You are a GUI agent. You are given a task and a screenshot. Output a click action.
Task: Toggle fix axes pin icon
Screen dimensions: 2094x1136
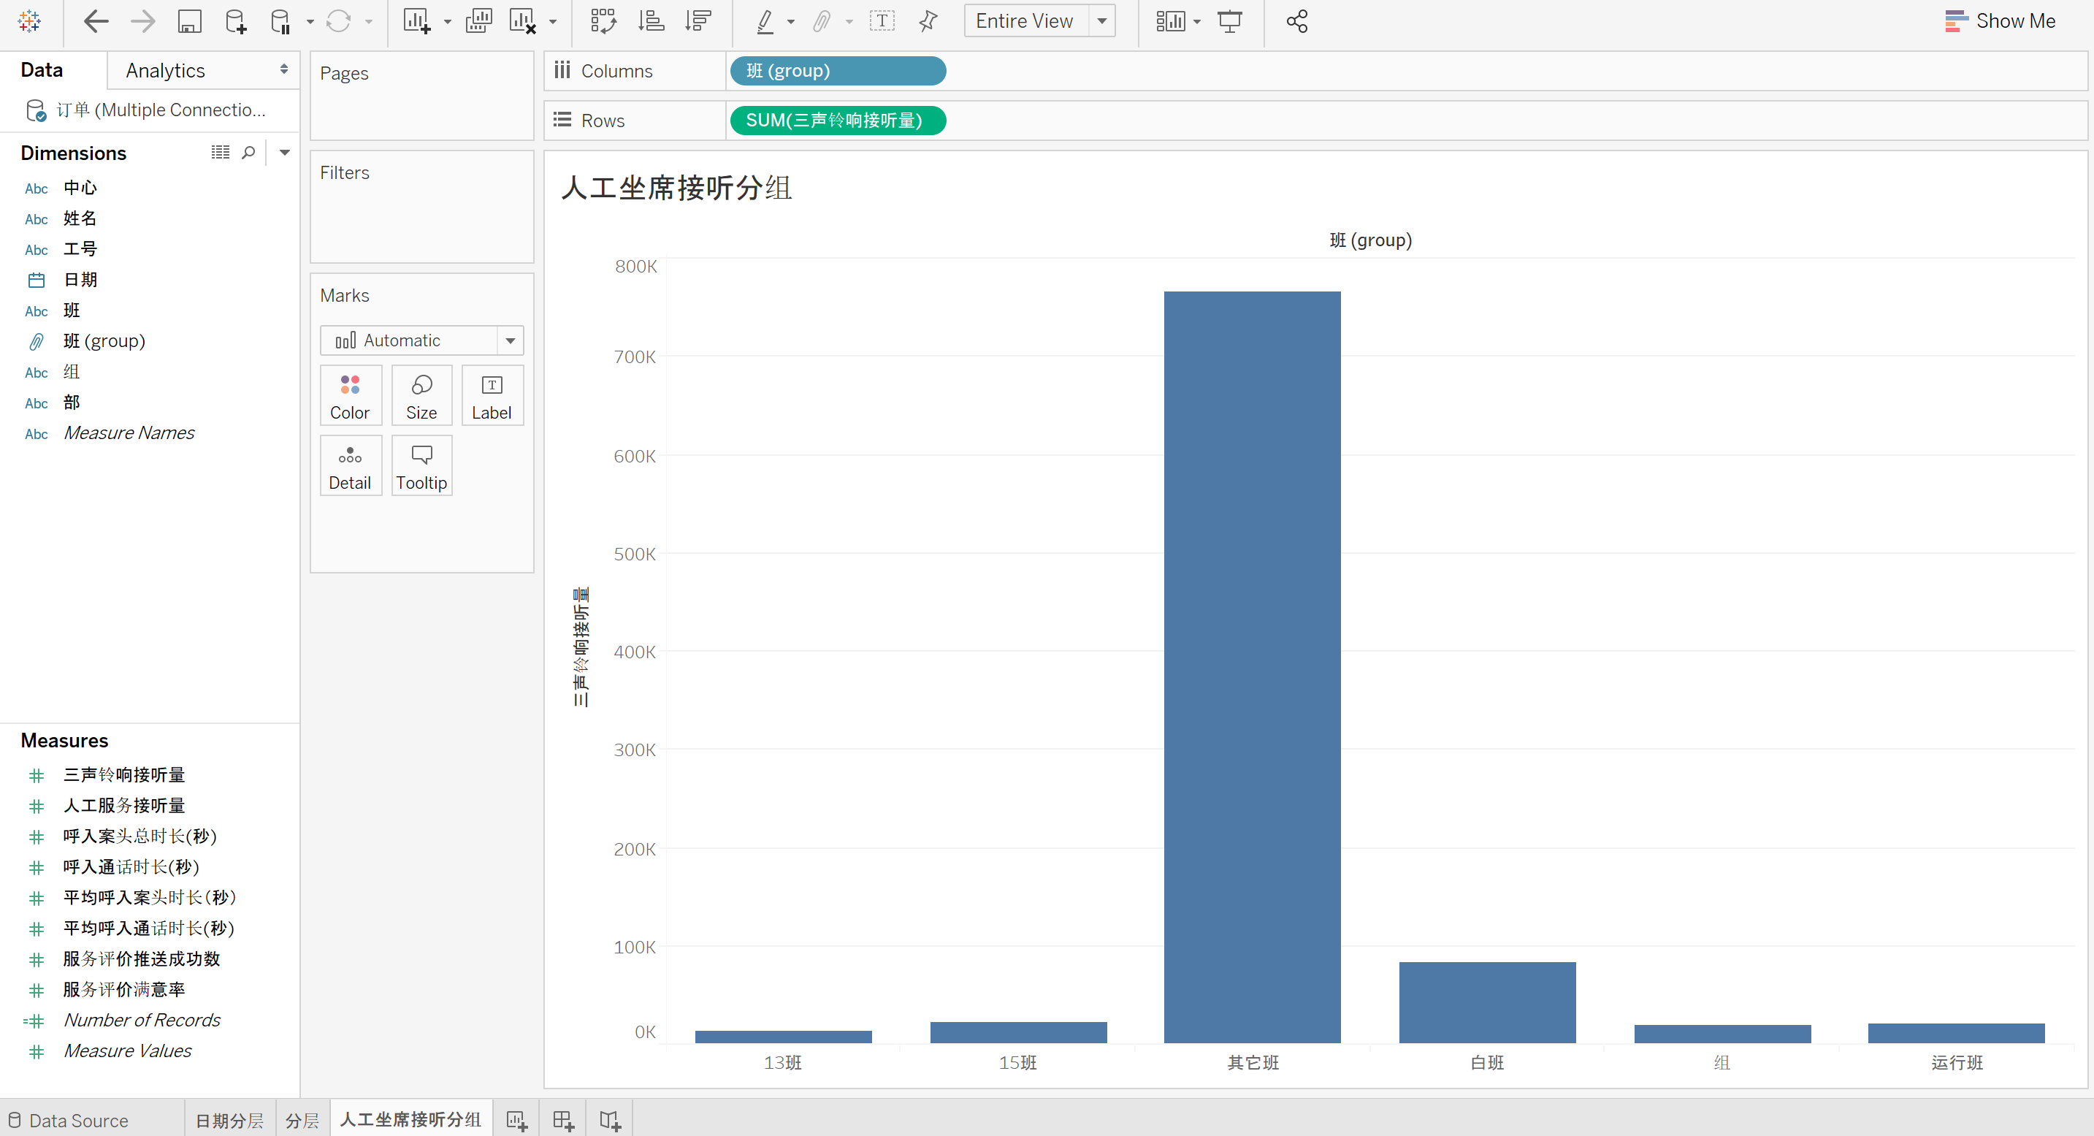point(928,21)
